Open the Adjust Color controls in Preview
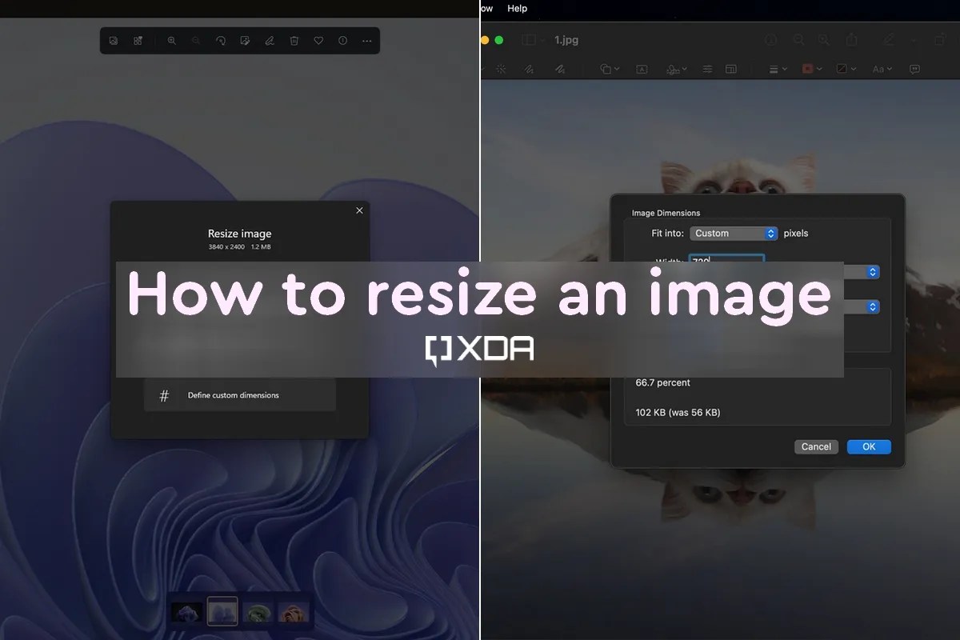The width and height of the screenshot is (960, 640). (x=708, y=69)
